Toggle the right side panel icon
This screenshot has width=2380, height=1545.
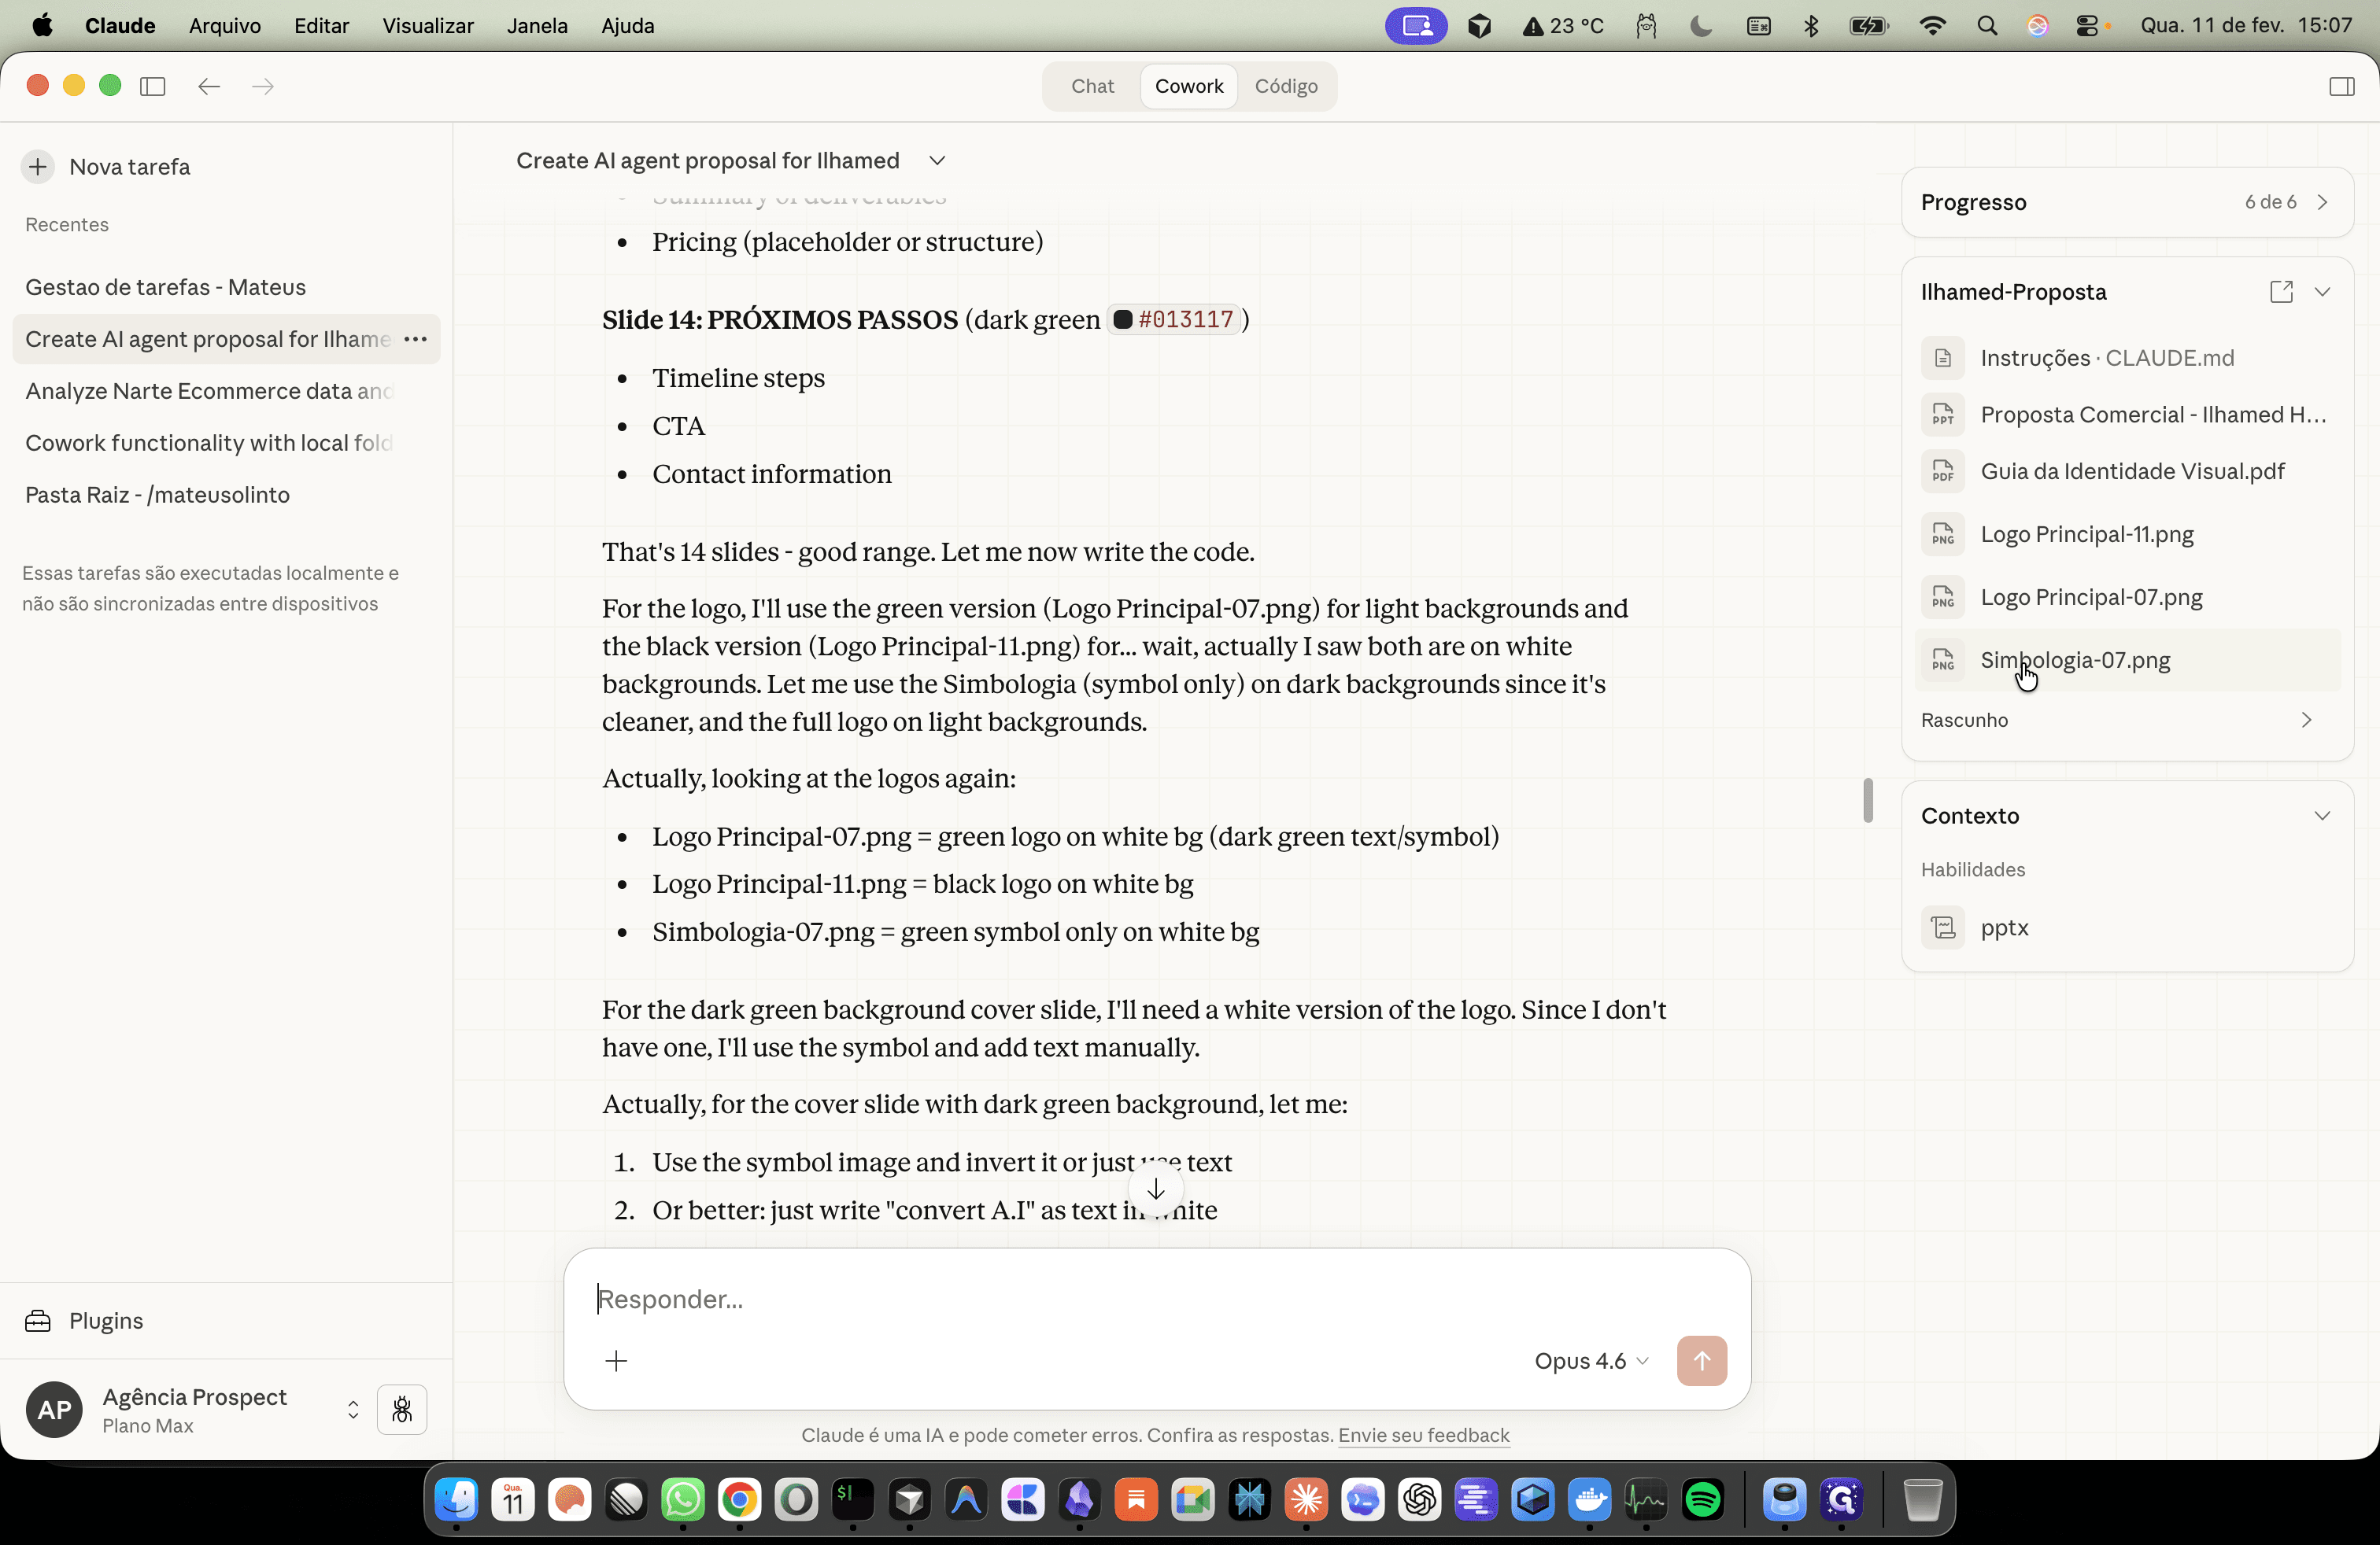click(x=2341, y=86)
